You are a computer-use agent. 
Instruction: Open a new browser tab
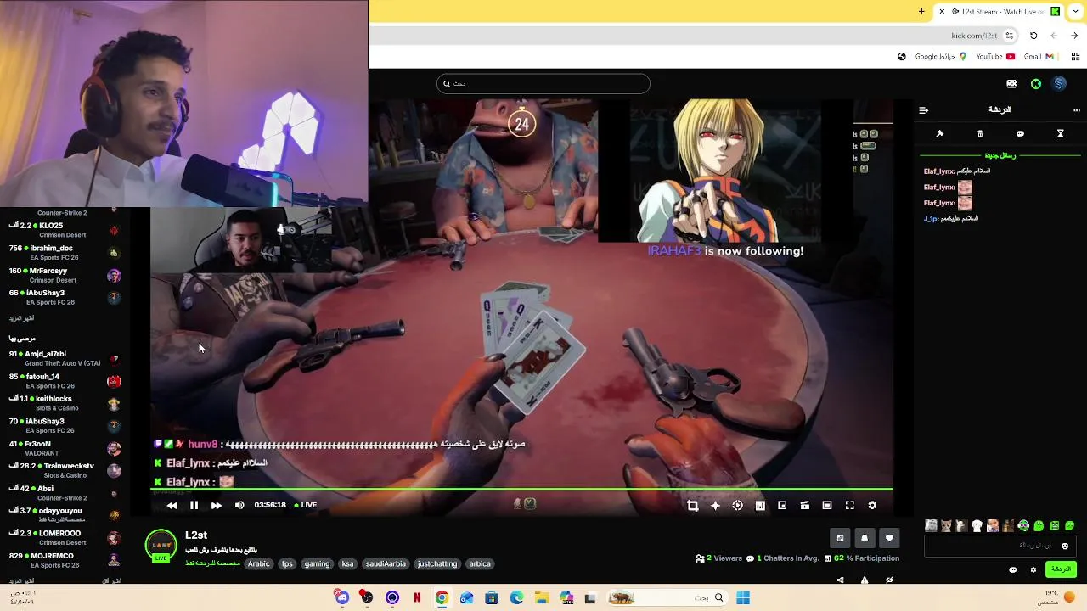coord(921,11)
